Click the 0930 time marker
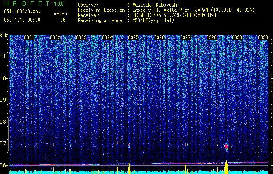This screenshot has height=174, width=273. coord(263,37)
